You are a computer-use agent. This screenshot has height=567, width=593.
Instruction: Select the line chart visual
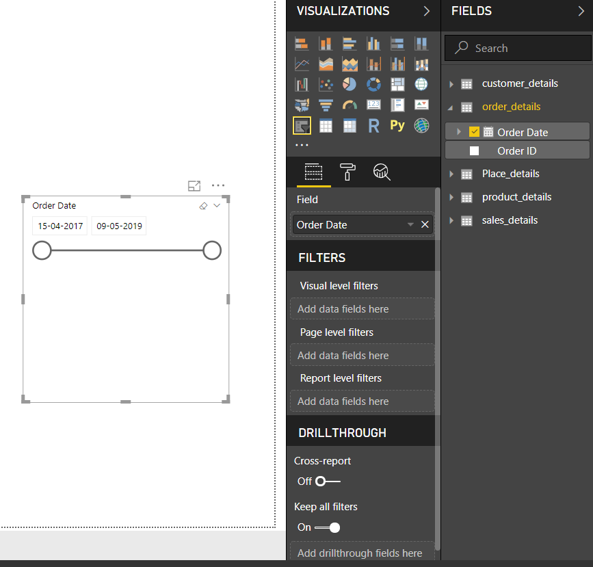(302, 64)
